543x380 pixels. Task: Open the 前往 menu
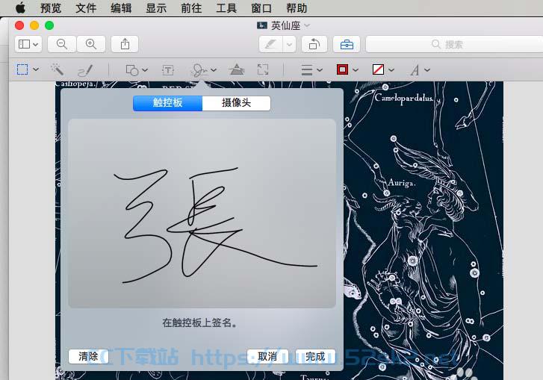pyautogui.click(x=191, y=8)
